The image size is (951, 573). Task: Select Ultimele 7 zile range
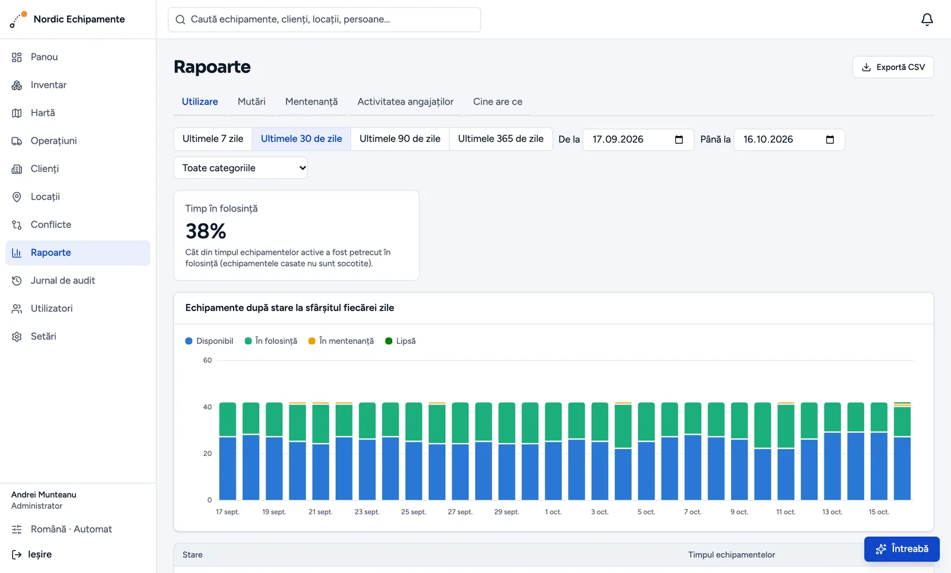click(x=213, y=139)
